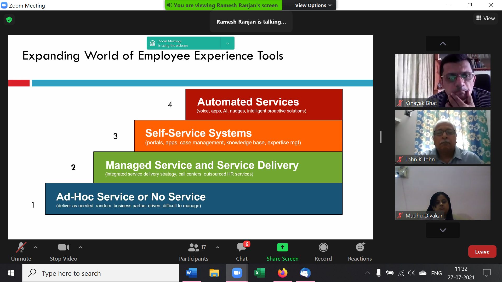Click the Reactions emoji icon

click(360, 247)
